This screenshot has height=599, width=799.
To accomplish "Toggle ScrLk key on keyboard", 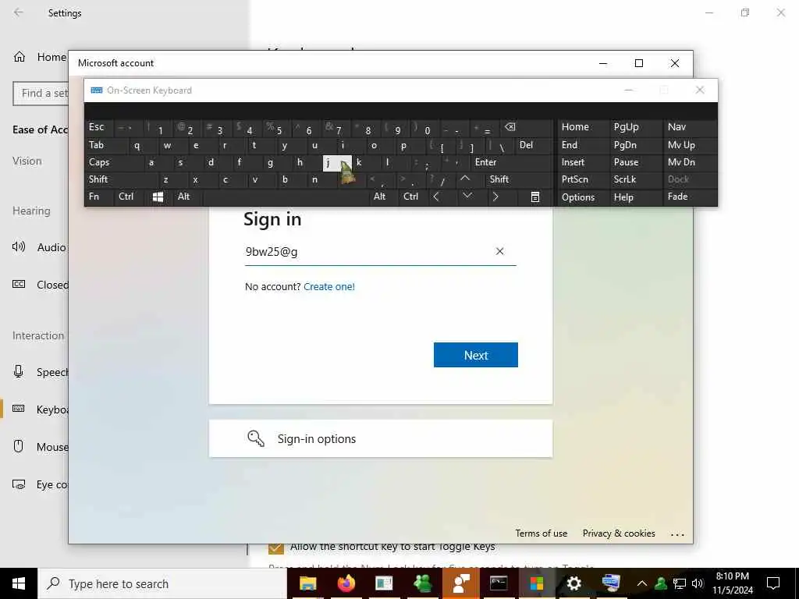I will point(635,179).
